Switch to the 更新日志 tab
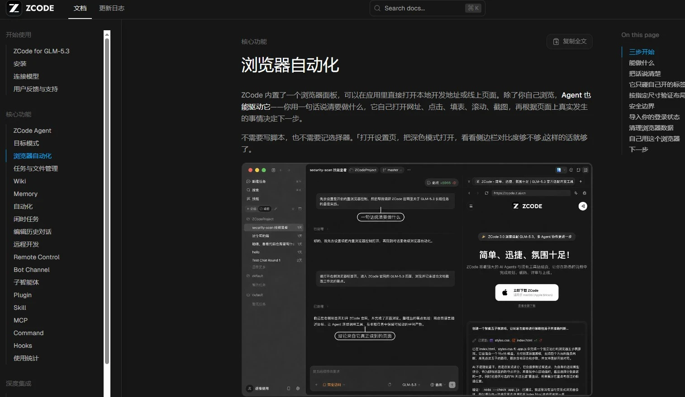The height and width of the screenshot is (397, 685). click(x=112, y=8)
